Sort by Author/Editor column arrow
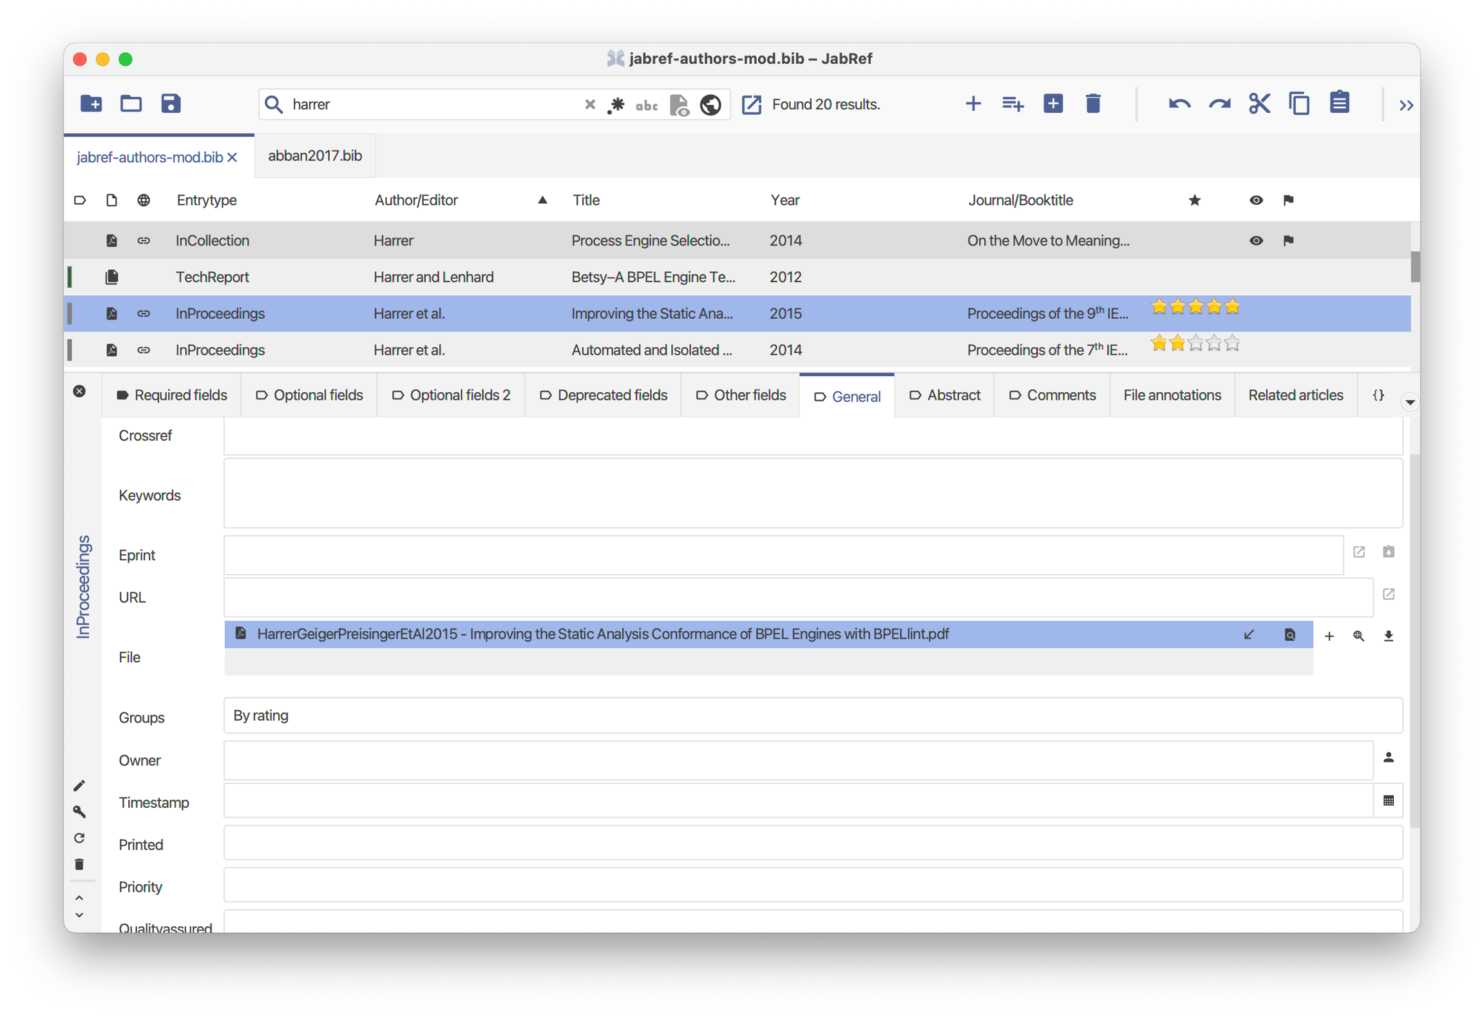 (542, 200)
